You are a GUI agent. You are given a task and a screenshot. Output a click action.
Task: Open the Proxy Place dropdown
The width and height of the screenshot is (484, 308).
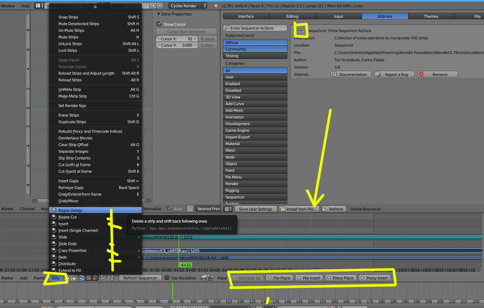coord(341,278)
